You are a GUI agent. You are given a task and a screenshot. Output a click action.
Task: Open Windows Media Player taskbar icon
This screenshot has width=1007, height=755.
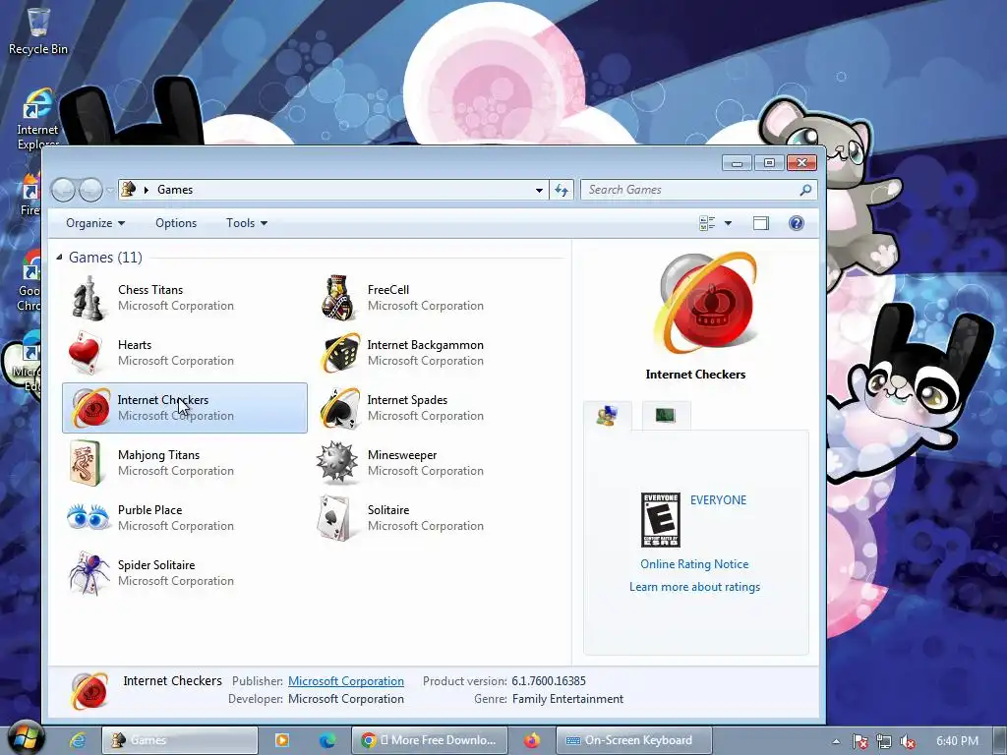coord(282,740)
